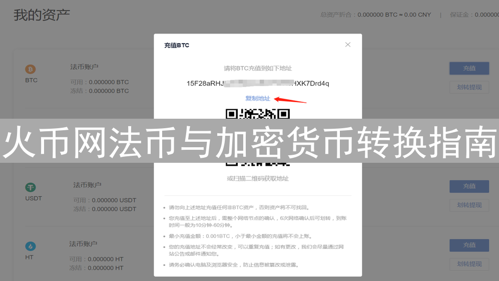This screenshot has width=499, height=281.
Task: Copy the BTC deposit address link
Action: pos(257,99)
